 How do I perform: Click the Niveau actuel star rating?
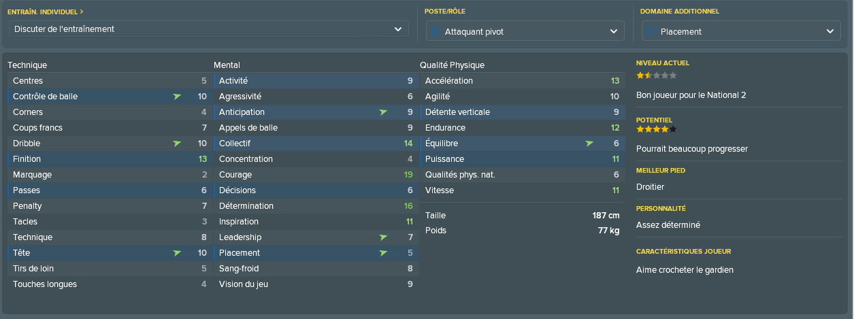pos(657,75)
